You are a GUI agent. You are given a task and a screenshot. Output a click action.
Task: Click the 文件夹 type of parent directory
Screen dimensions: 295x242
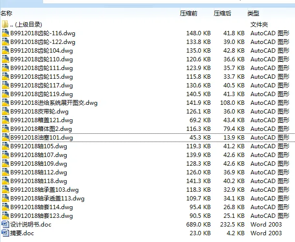click(x=259, y=25)
